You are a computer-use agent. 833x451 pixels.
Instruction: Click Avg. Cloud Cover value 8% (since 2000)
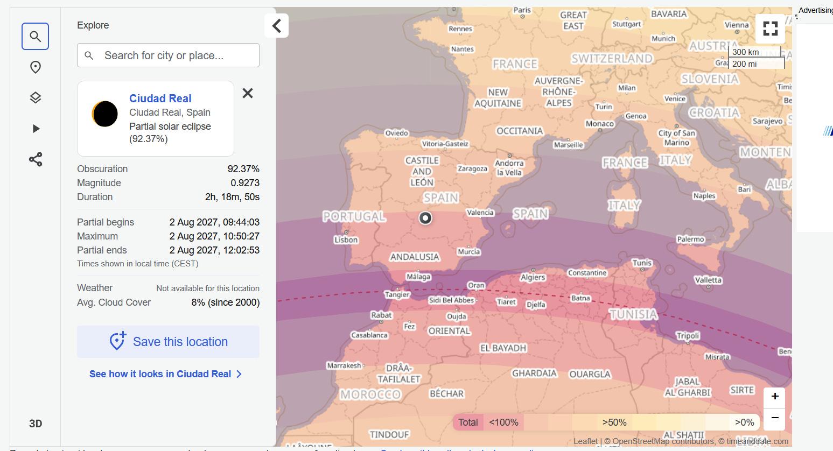tap(226, 302)
